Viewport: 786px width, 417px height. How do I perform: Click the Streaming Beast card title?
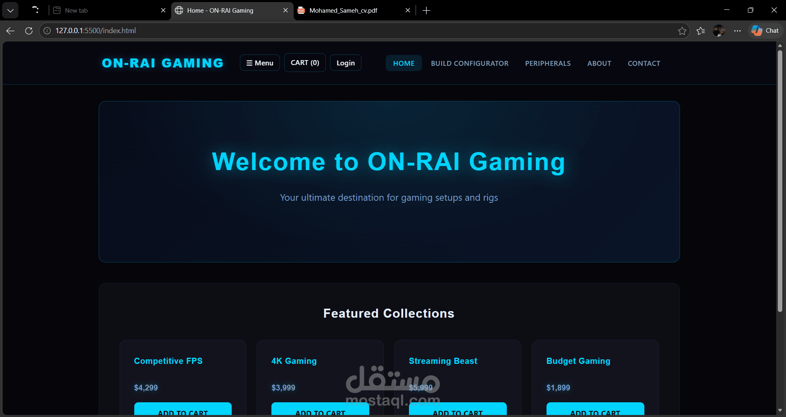pyautogui.click(x=443, y=361)
